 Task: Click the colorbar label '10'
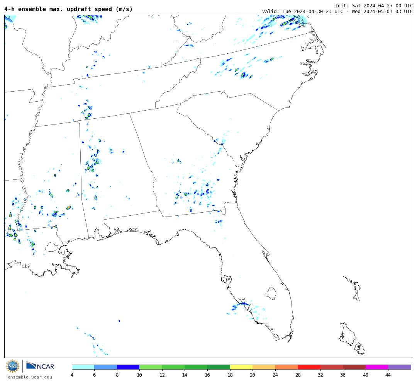tap(140, 375)
